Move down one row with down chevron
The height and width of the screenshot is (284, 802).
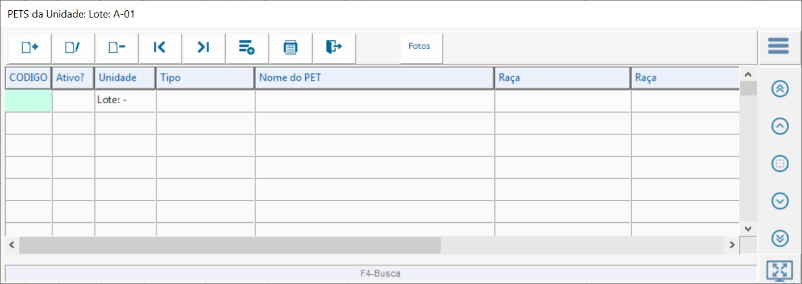point(780,201)
